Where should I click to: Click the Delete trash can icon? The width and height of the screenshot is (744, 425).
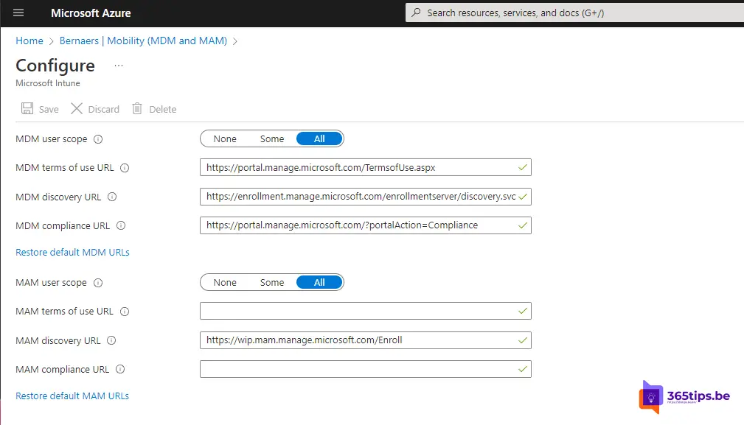[137, 108]
